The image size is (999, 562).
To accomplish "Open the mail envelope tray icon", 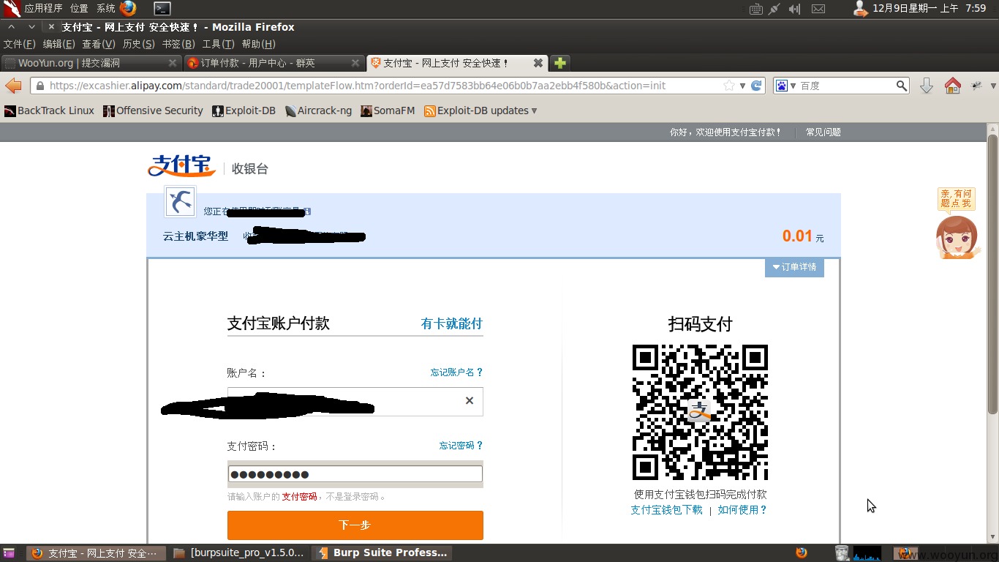I will point(818,9).
